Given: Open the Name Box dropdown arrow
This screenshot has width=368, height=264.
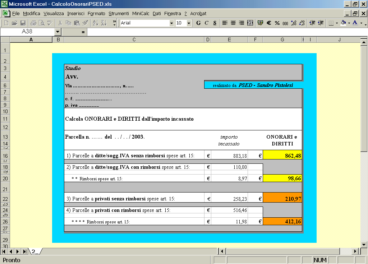Looking at the screenshot, I should coord(58,32).
